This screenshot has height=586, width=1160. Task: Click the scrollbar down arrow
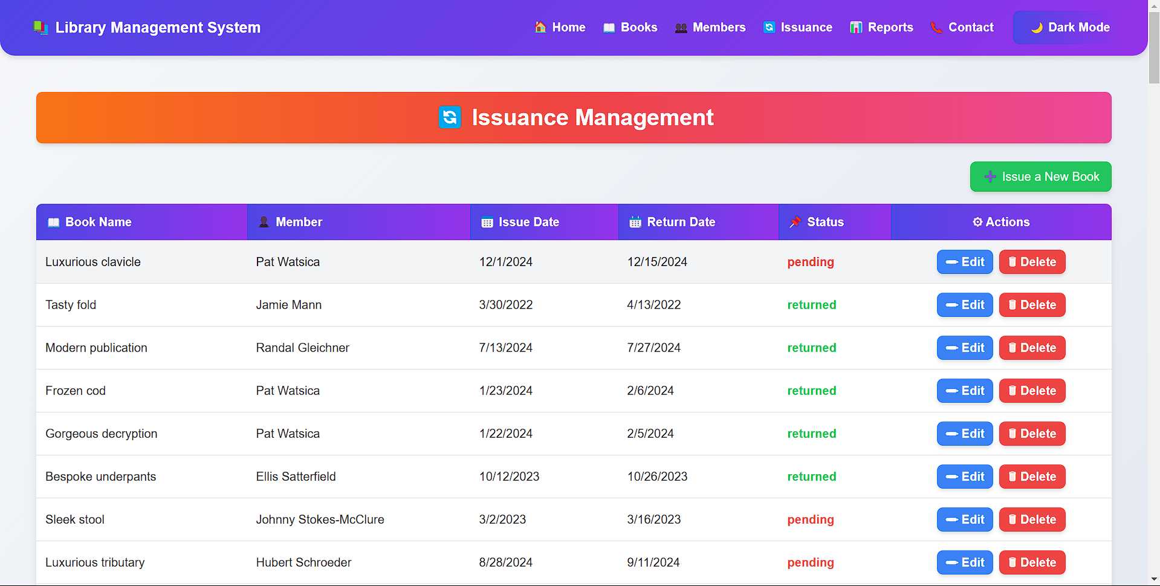click(1153, 580)
